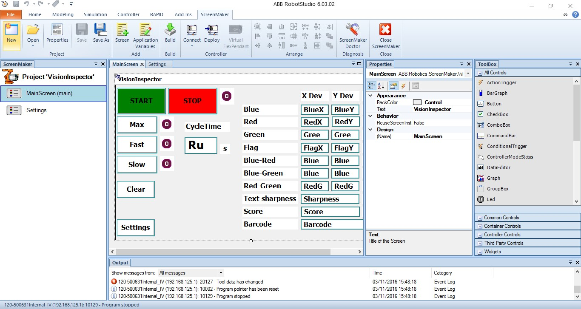Screen dimensions: 581x309
Task: Open the File menu
Action: click(x=11, y=14)
